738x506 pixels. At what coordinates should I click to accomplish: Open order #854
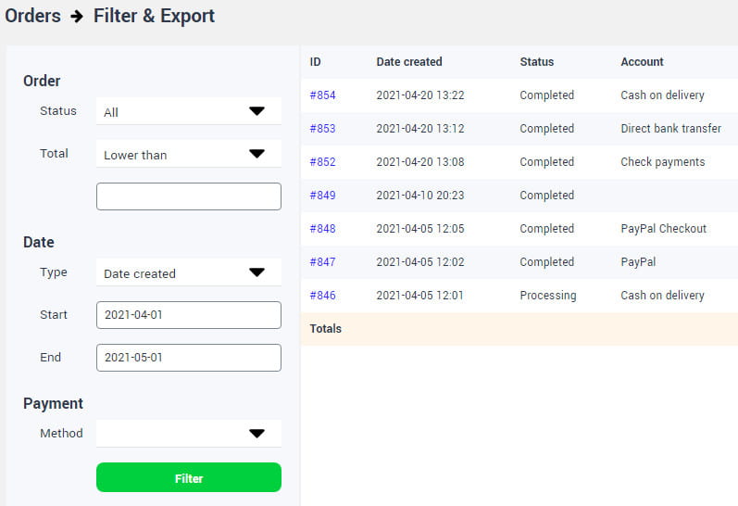coord(322,95)
